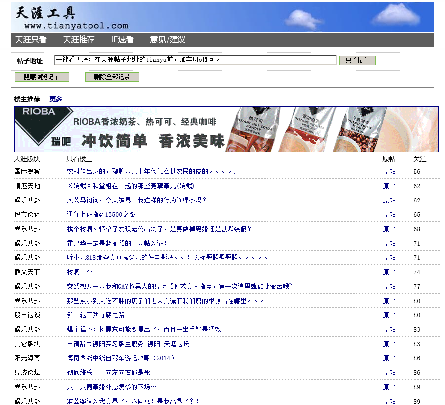The width and height of the screenshot is (445, 405).
Task: Open the 意见/建议 menu item
Action: [x=168, y=40]
